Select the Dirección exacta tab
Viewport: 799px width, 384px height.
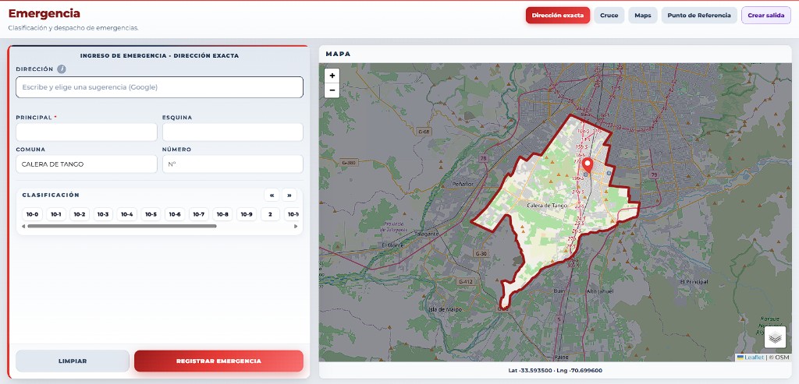[x=557, y=16]
